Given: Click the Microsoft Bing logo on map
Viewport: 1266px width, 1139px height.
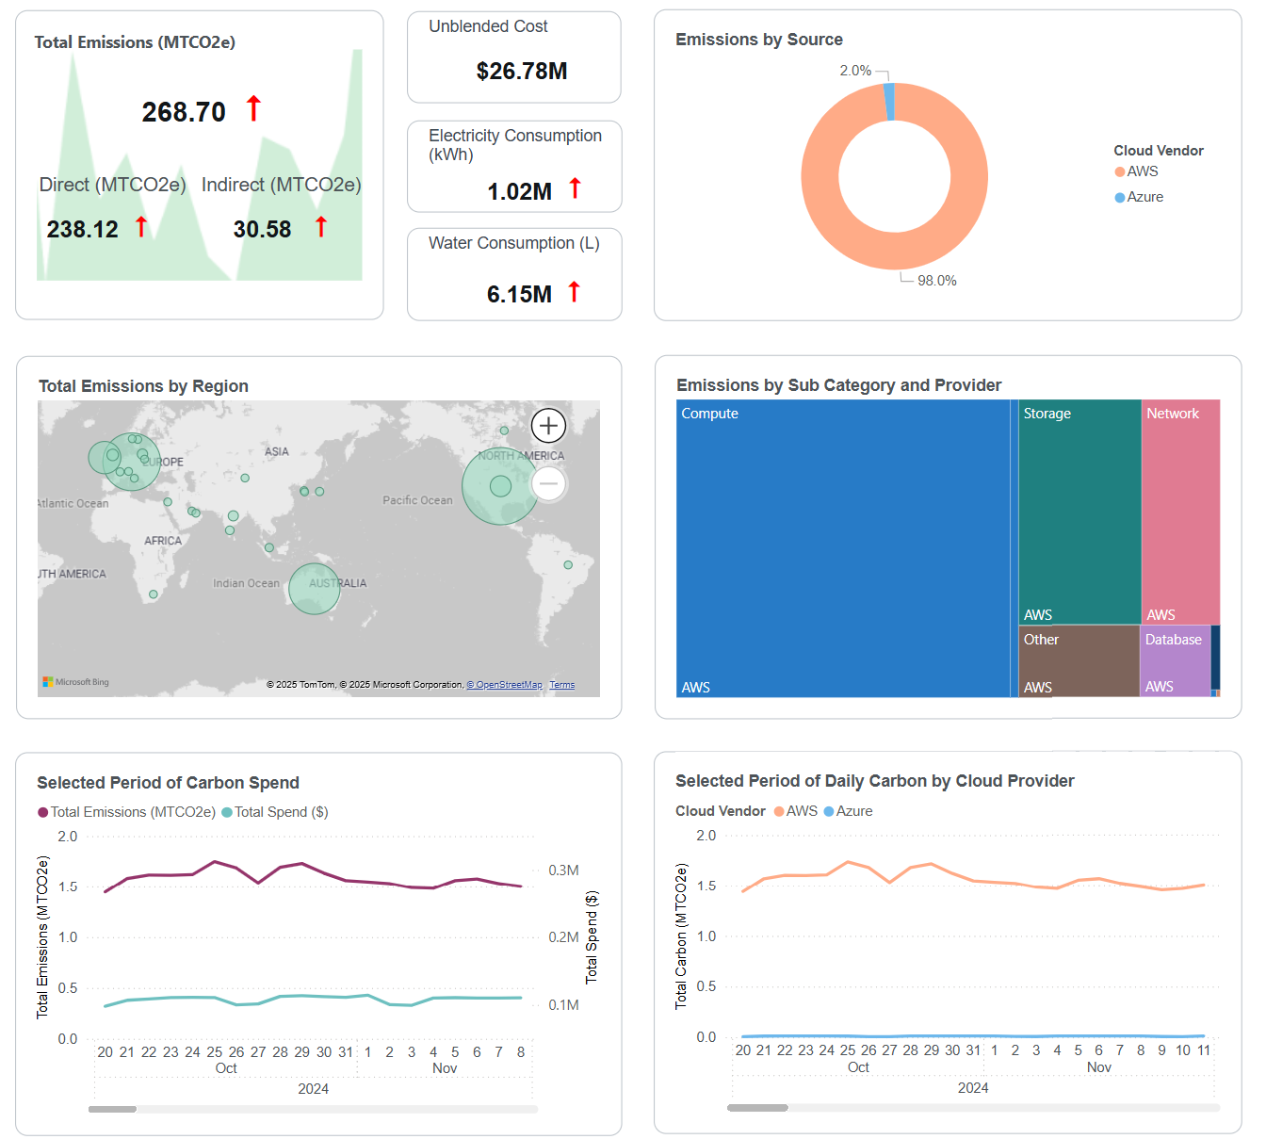Looking at the screenshot, I should [x=76, y=682].
